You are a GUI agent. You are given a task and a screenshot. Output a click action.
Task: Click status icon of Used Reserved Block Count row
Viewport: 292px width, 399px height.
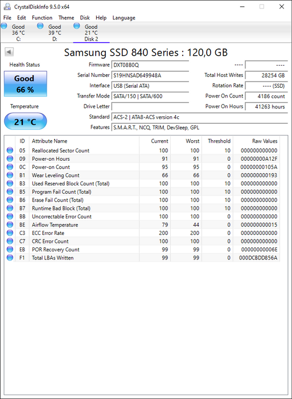click(10, 184)
